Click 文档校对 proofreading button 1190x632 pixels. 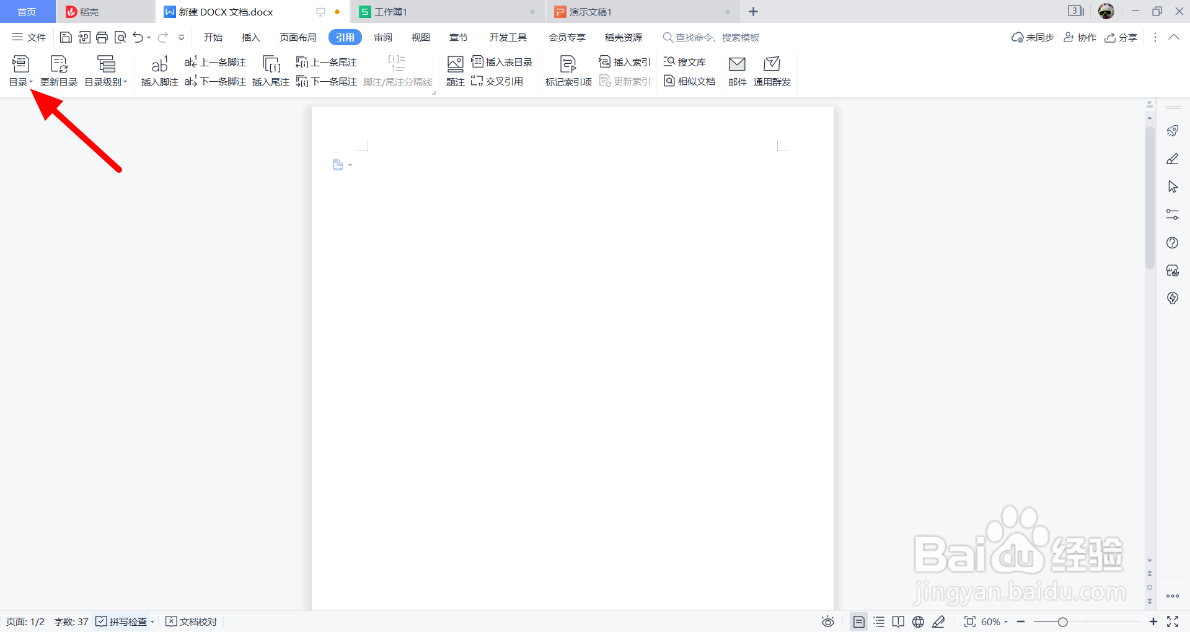pyautogui.click(x=192, y=621)
